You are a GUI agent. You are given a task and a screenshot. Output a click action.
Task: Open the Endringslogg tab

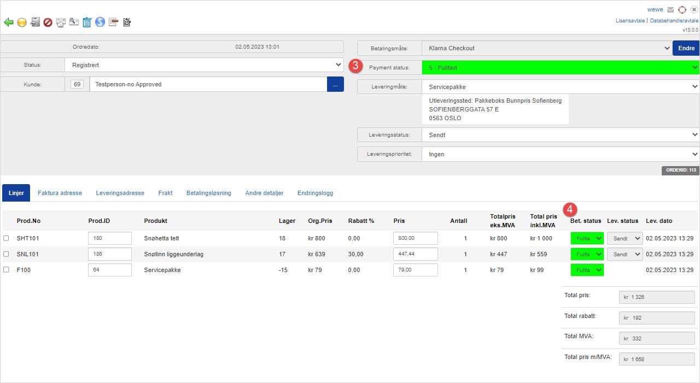click(x=315, y=193)
